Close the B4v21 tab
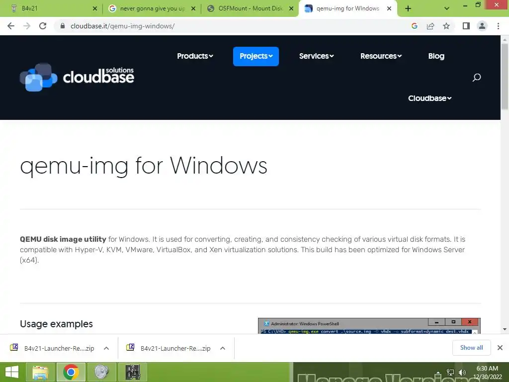Screen dimensions: 509x382 tap(95, 9)
